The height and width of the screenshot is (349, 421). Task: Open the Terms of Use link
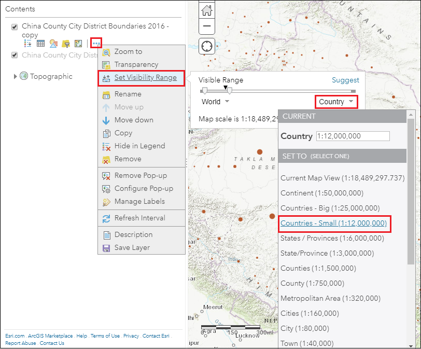(x=105, y=336)
